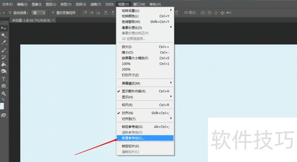Expand the 屏幕模式(M) submenu
The width and height of the screenshot is (297, 162).
[x=145, y=83]
